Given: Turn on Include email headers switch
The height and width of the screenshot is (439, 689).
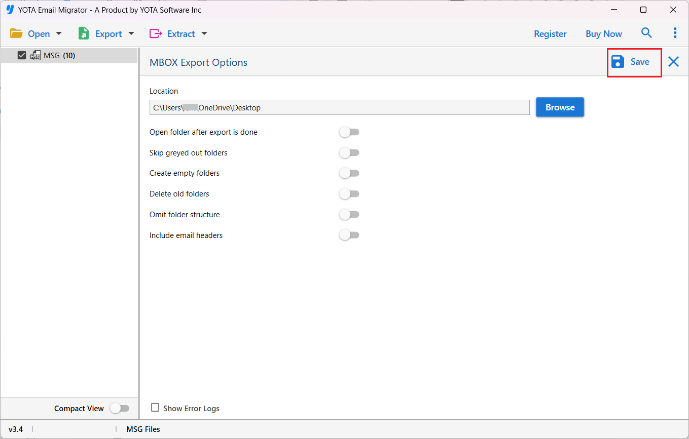Looking at the screenshot, I should point(349,235).
